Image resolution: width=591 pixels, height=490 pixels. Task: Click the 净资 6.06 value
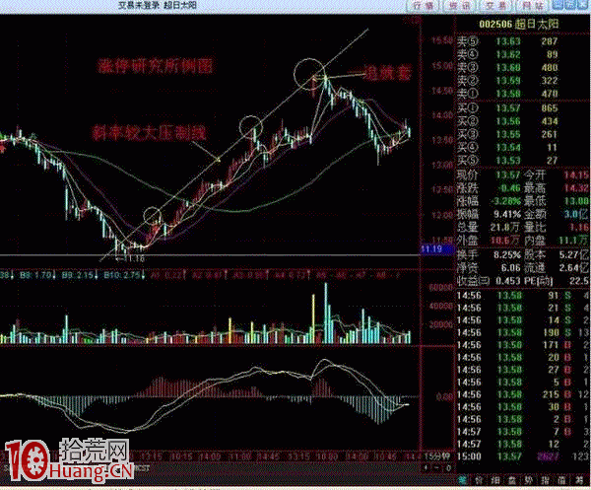coord(510,268)
